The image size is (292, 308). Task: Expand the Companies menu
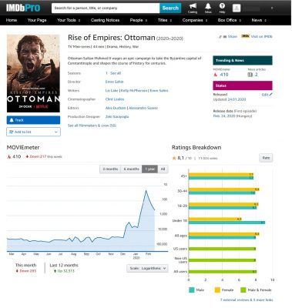pos(195,20)
